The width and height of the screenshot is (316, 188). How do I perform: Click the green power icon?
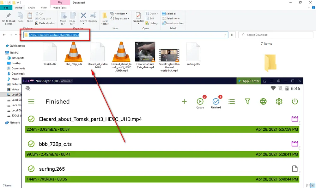point(295,101)
